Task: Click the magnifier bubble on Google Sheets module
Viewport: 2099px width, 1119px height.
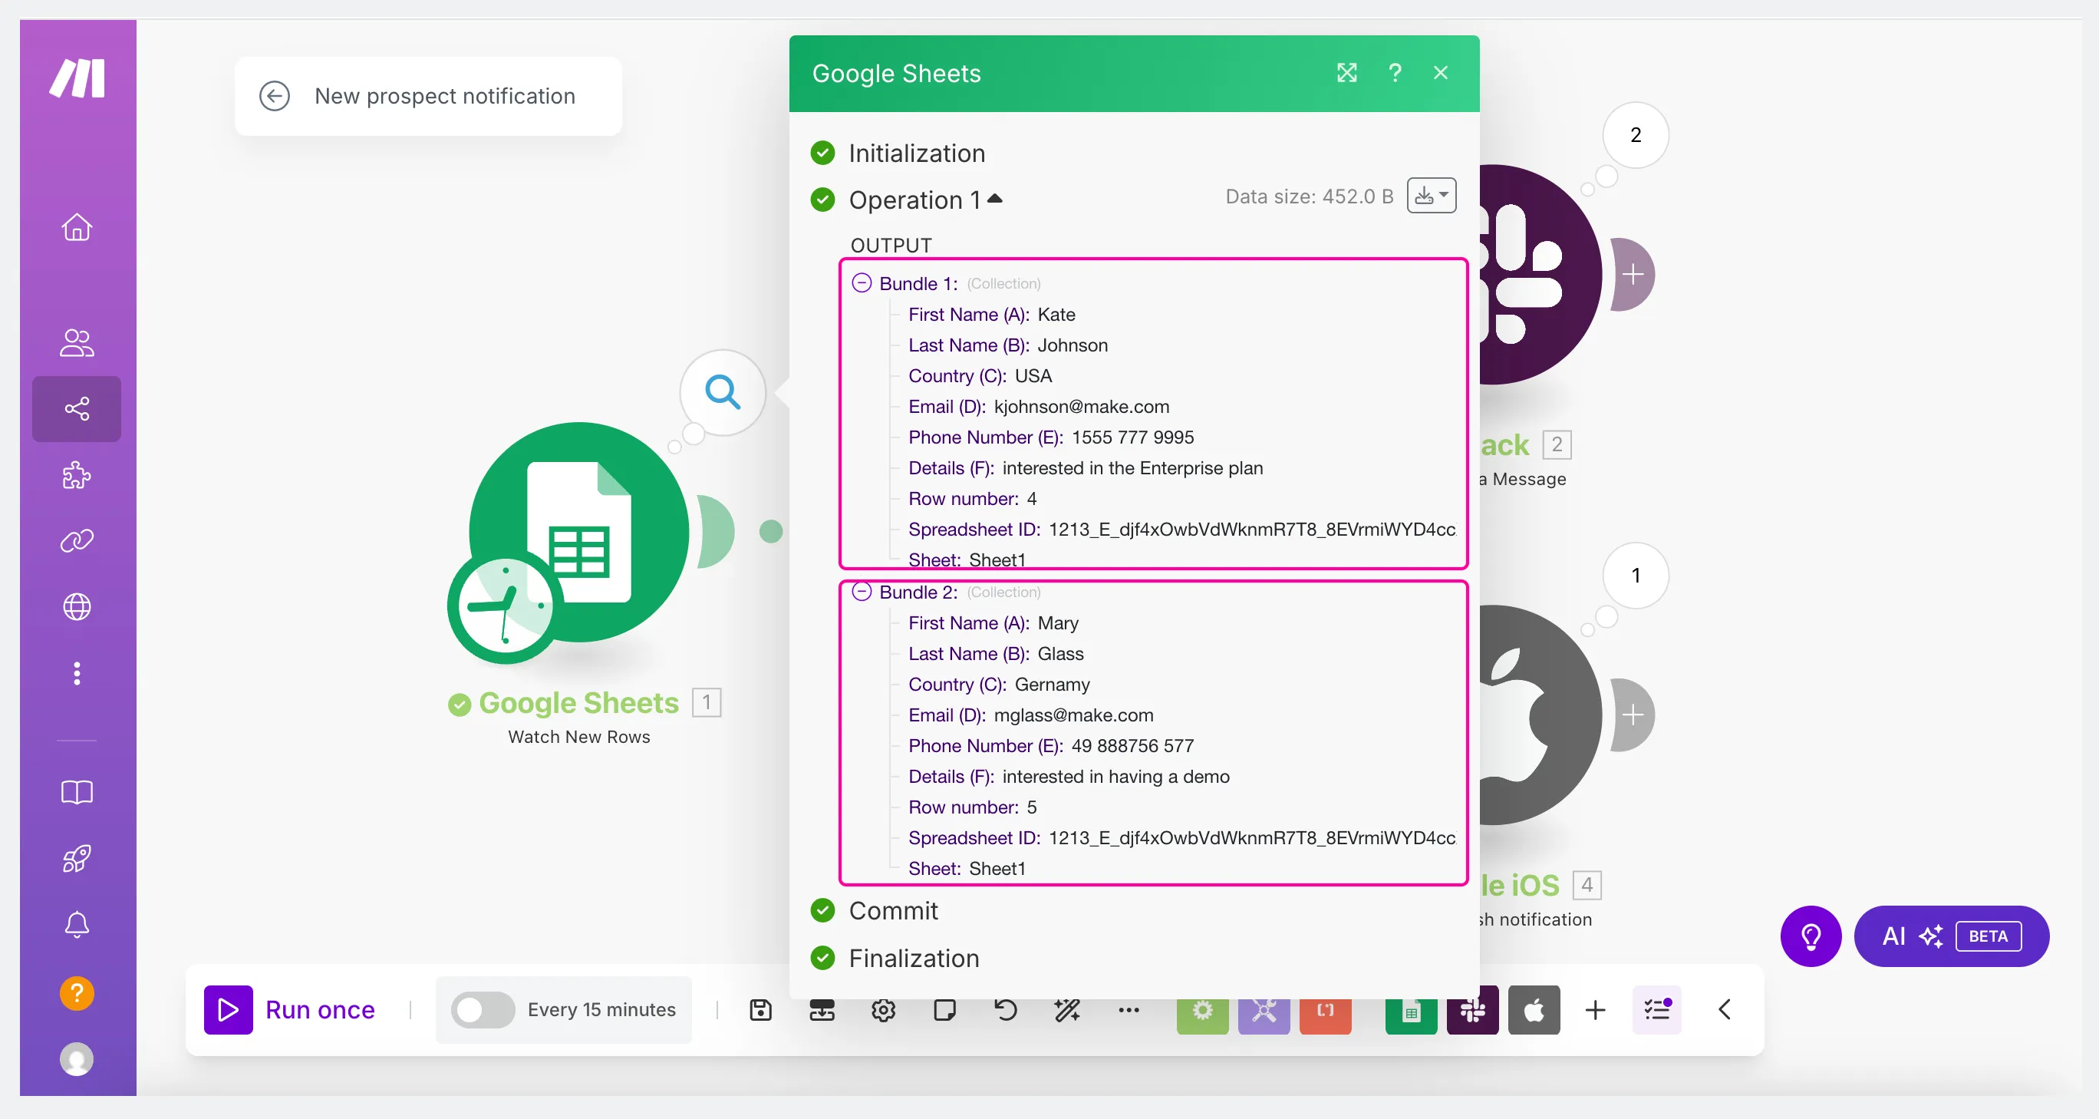Action: (x=723, y=392)
